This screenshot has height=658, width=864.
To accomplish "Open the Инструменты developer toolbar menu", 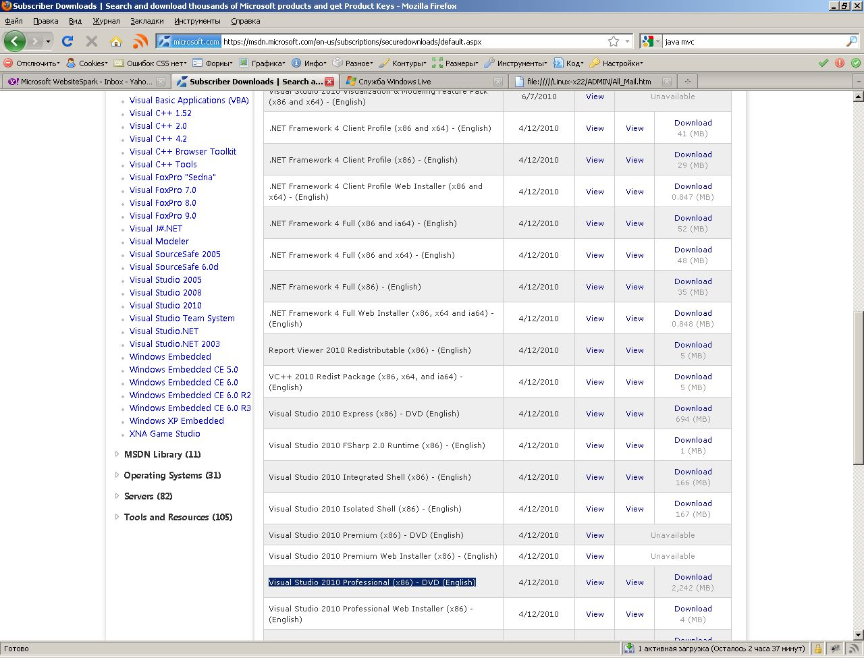I will coord(516,63).
